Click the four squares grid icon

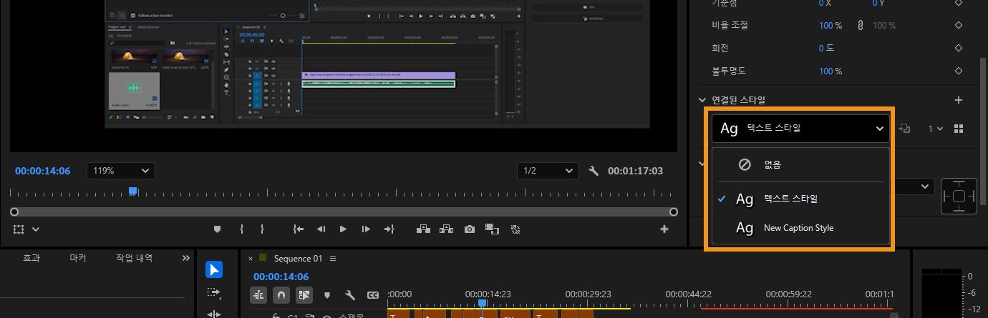[x=959, y=129]
